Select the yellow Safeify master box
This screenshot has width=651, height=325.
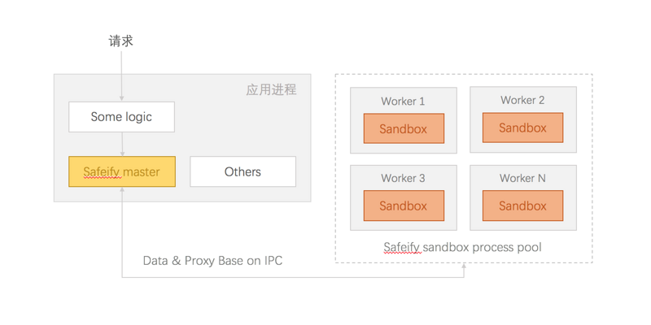point(121,171)
